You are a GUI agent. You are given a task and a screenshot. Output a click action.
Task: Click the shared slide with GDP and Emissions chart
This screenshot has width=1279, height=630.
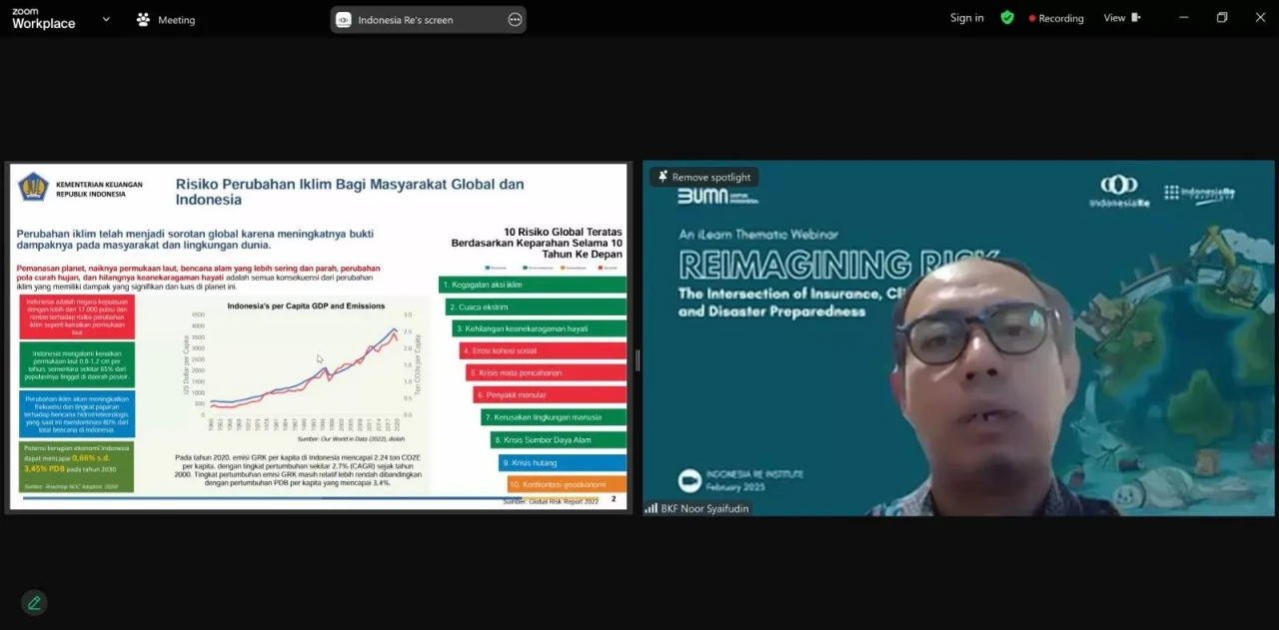point(319,337)
